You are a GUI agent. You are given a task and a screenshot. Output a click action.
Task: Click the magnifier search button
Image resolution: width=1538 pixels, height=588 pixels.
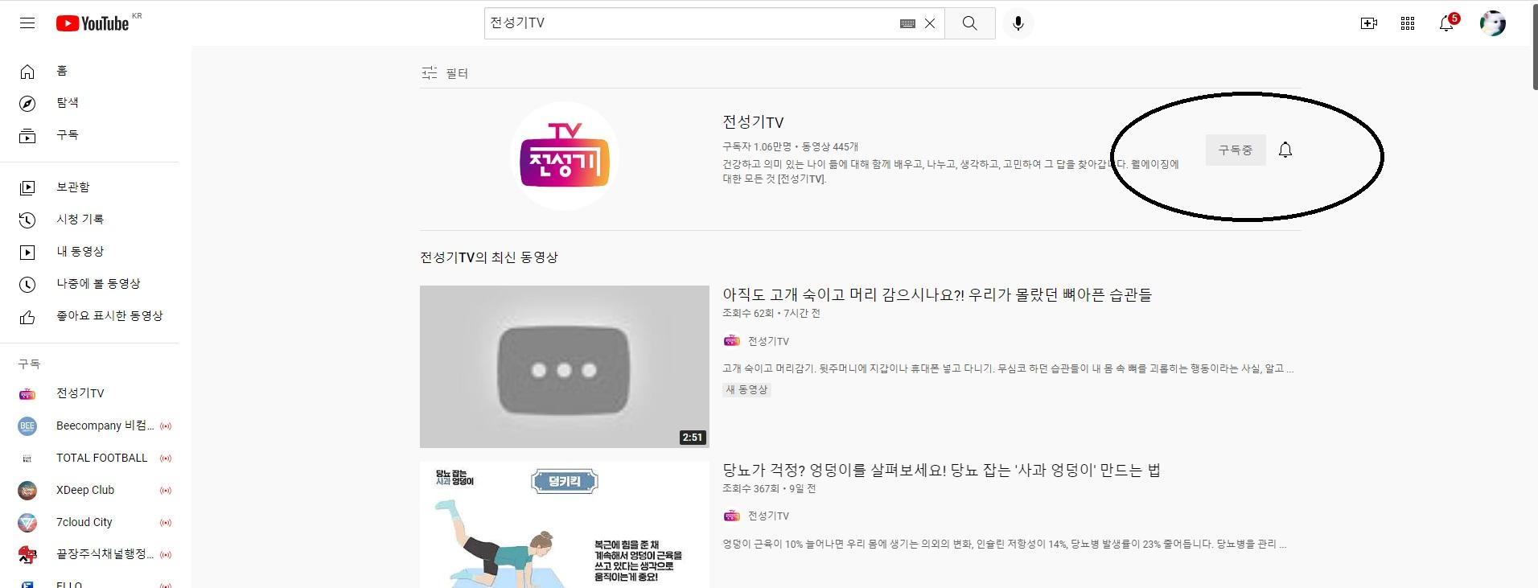tap(970, 23)
